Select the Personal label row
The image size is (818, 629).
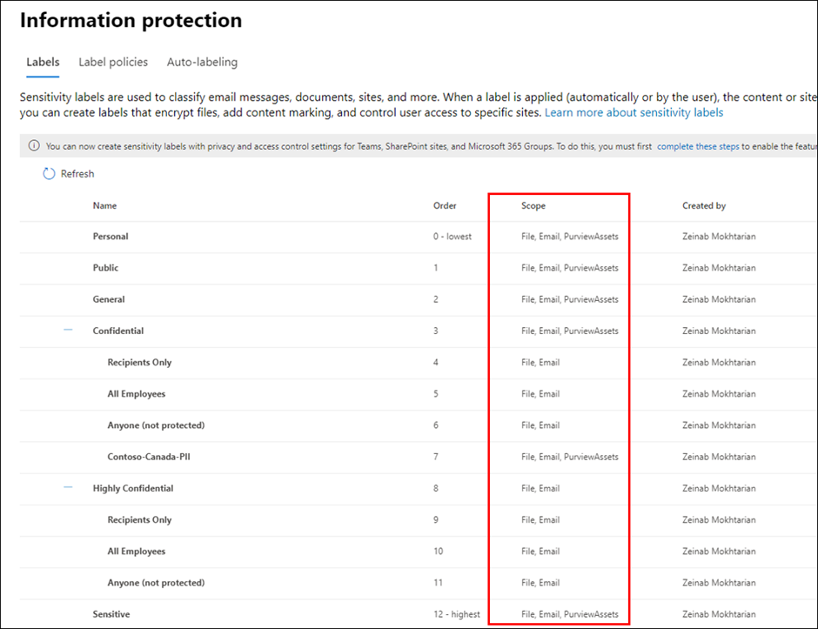(x=419, y=237)
